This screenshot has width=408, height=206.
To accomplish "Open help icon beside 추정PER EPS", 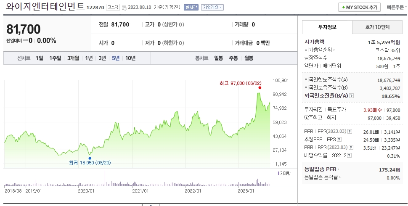I will point(339,140).
